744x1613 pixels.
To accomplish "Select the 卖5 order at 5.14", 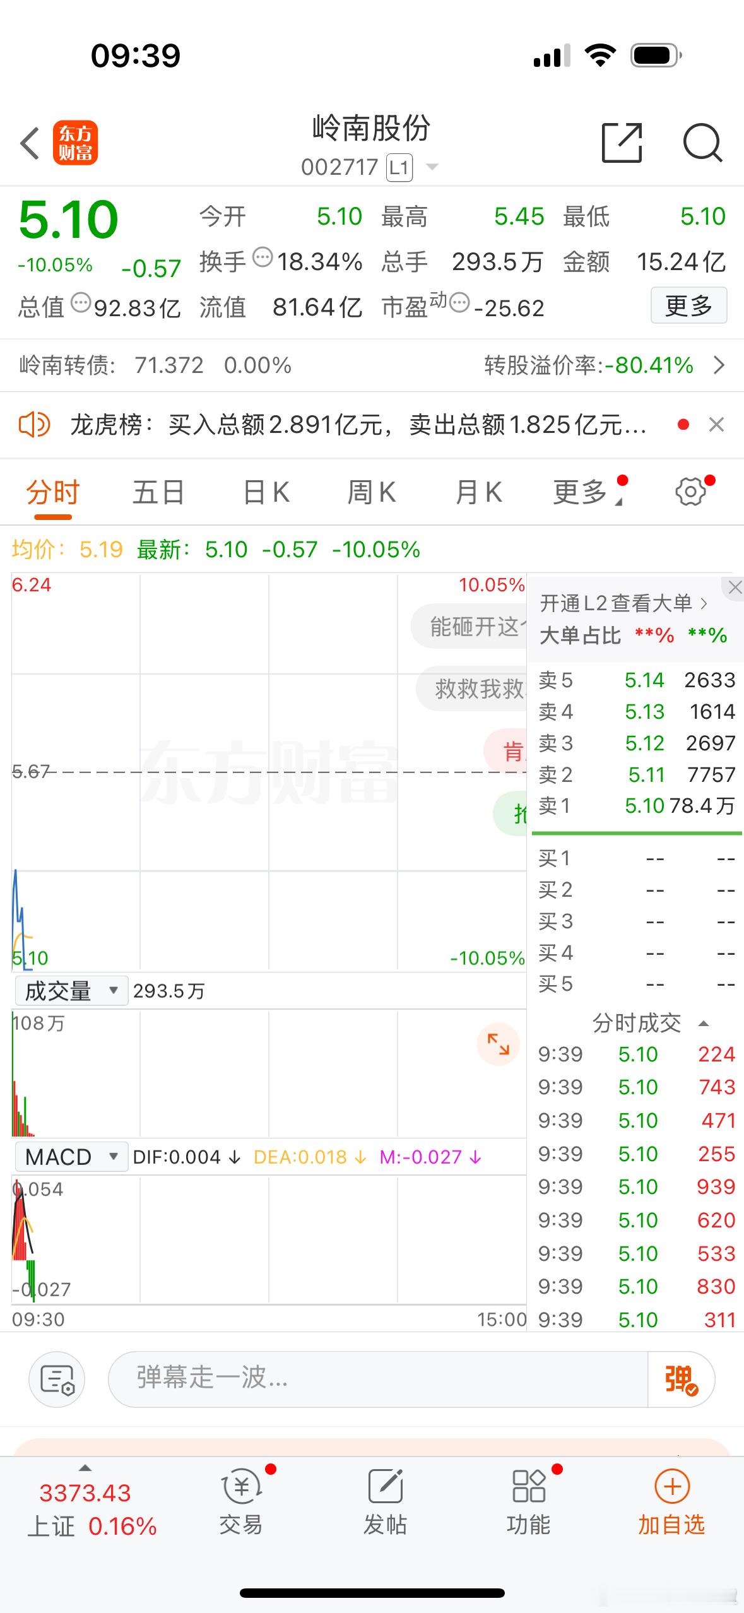I will pos(637,680).
